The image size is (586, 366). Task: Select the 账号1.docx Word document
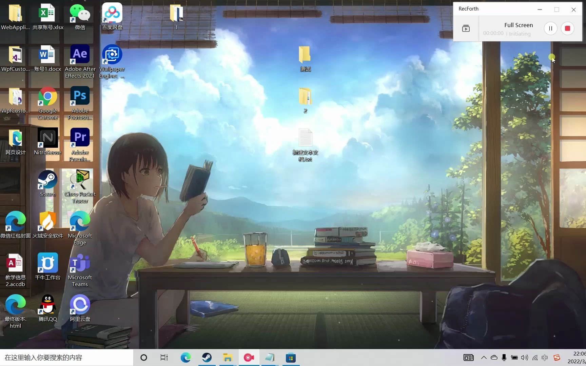[x=47, y=59]
